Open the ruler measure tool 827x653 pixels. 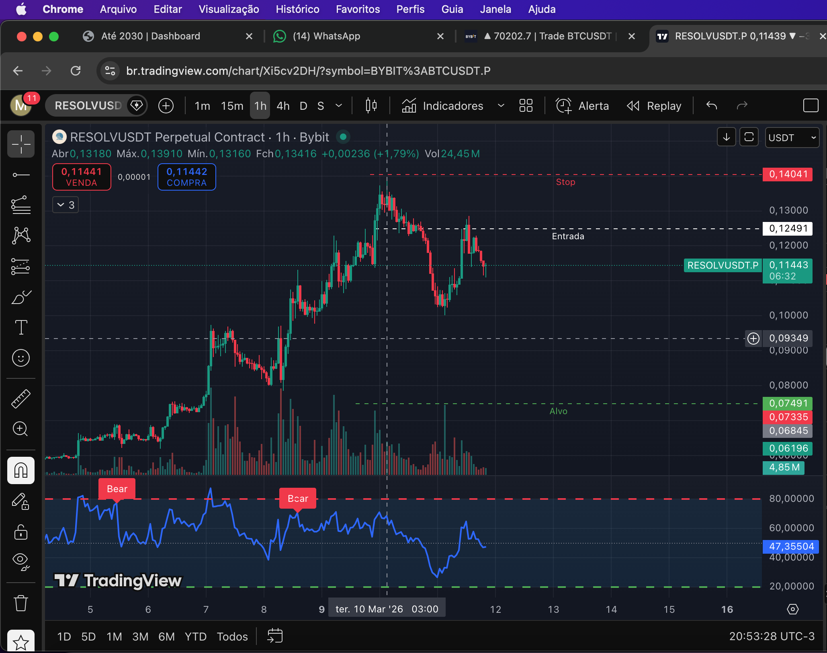pos(21,398)
